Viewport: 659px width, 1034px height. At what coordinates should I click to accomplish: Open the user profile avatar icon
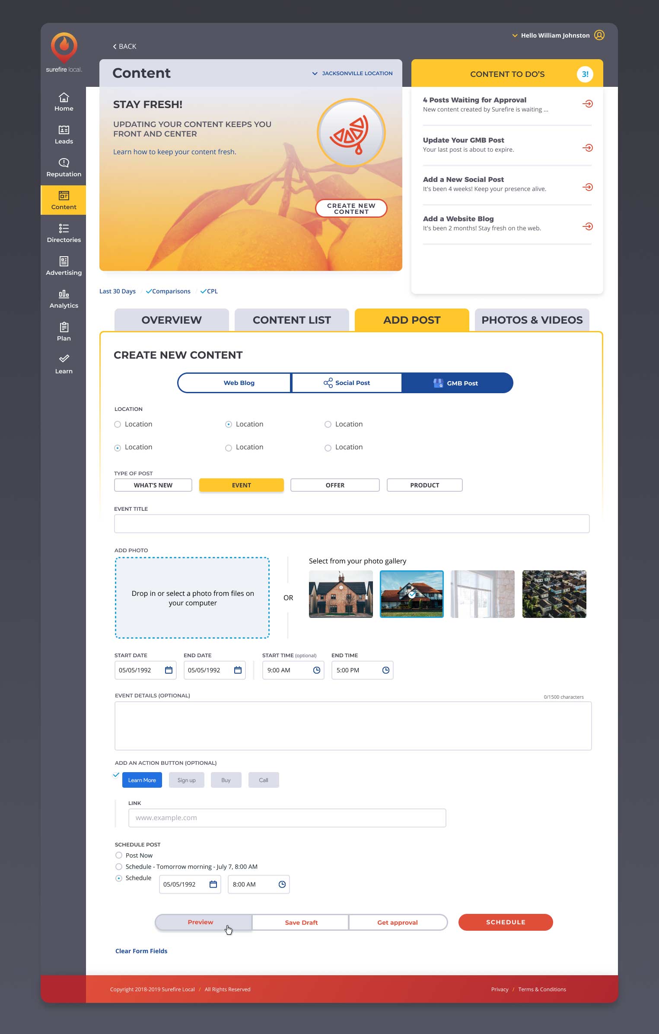click(599, 35)
